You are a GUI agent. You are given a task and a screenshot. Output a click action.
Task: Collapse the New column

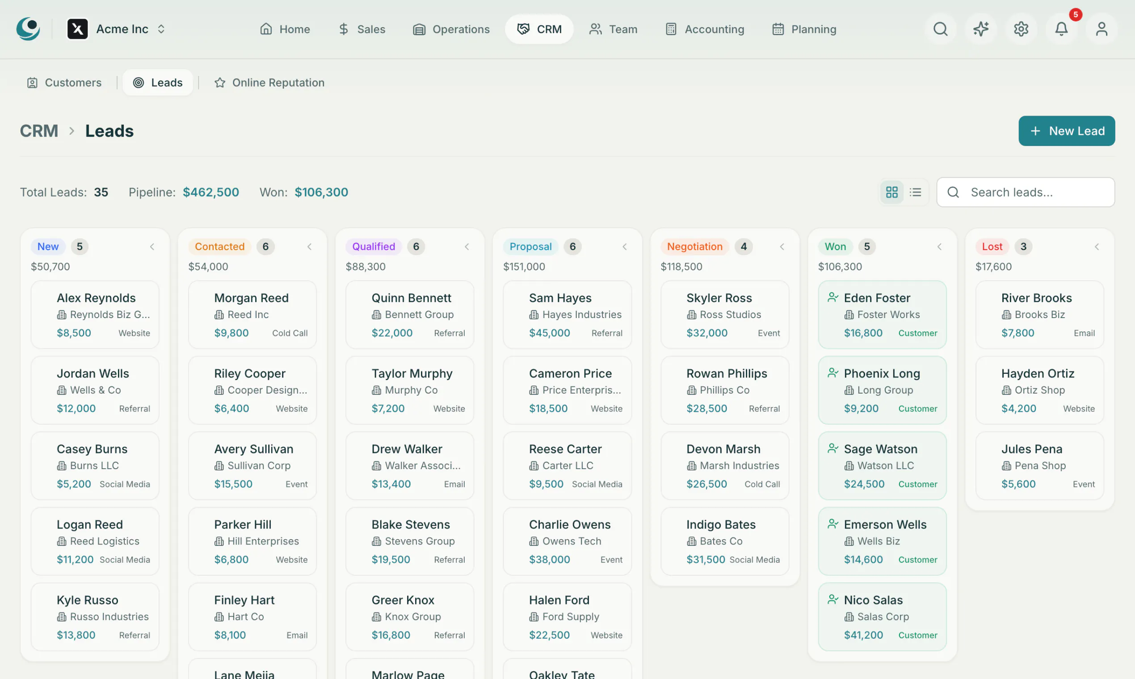point(152,247)
